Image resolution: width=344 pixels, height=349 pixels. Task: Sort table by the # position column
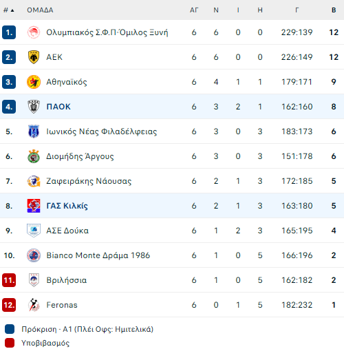coord(9,10)
